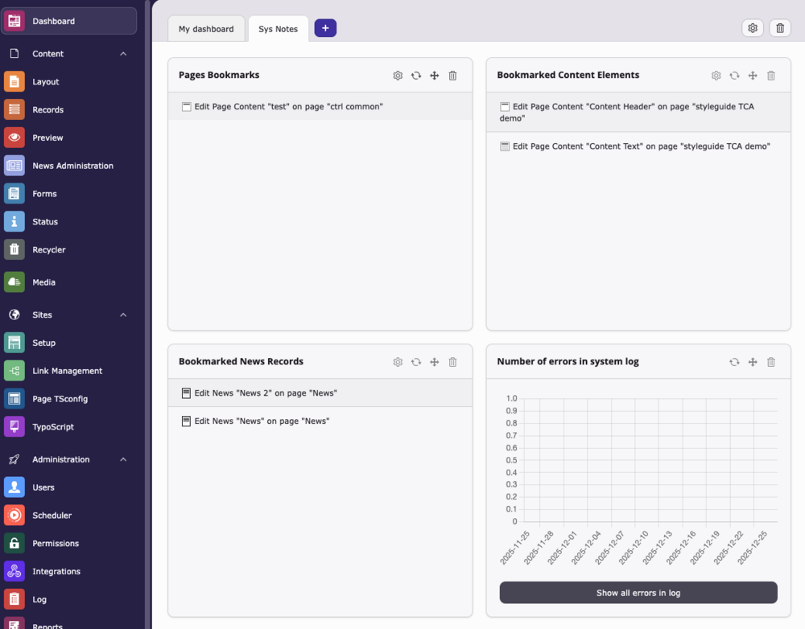Click the Media module icon
The image size is (805, 629).
point(14,282)
